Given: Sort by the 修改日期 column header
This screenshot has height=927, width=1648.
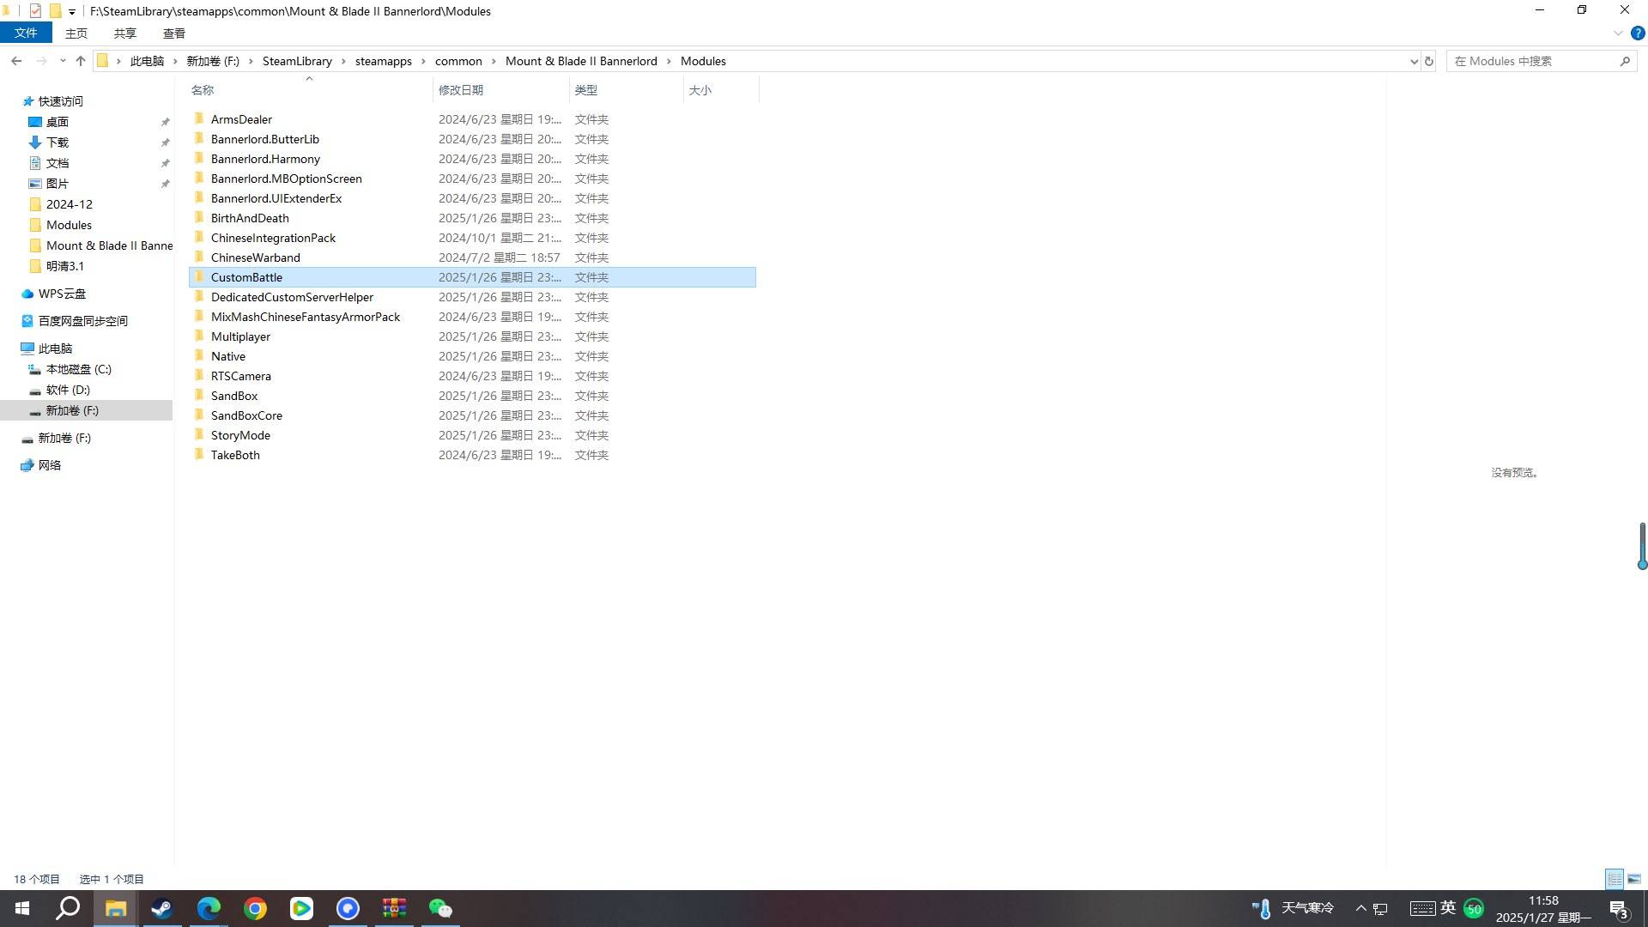Looking at the screenshot, I should 461,90.
